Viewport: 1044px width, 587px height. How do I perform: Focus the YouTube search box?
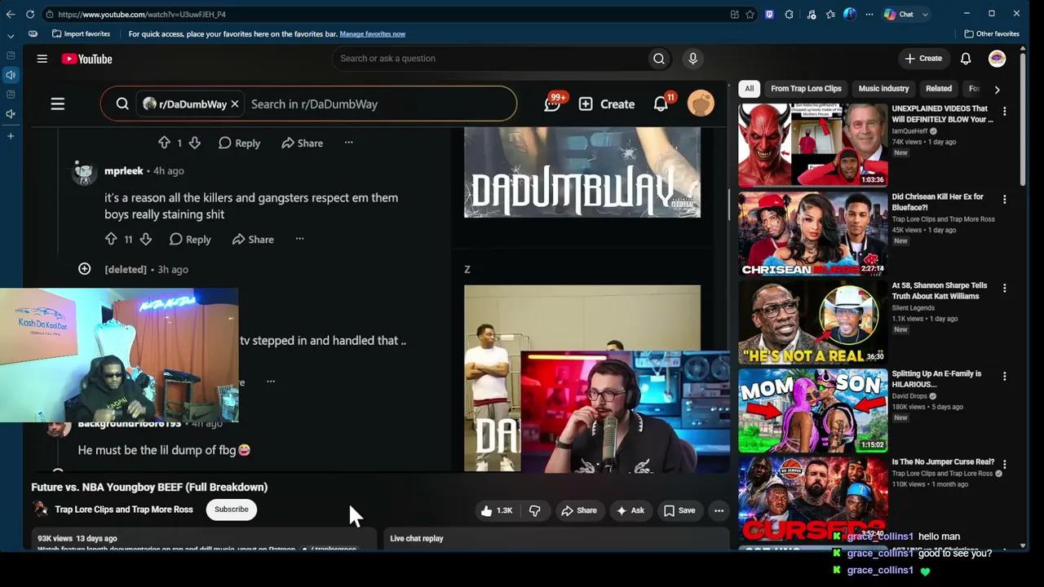(x=489, y=59)
